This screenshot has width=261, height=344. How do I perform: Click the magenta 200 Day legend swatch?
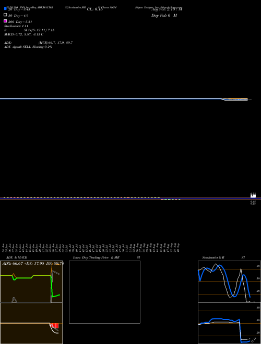pyautogui.click(x=5, y=21)
